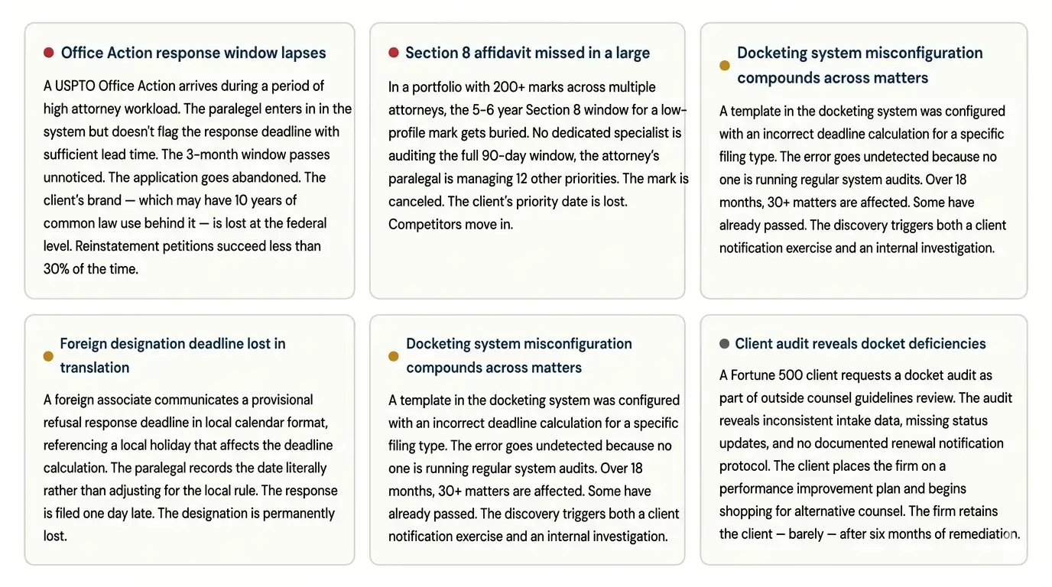Screen dimensions: 1052x587
Task: Click 'Section 8 affidavit missed in a large' title
Action: pos(528,53)
